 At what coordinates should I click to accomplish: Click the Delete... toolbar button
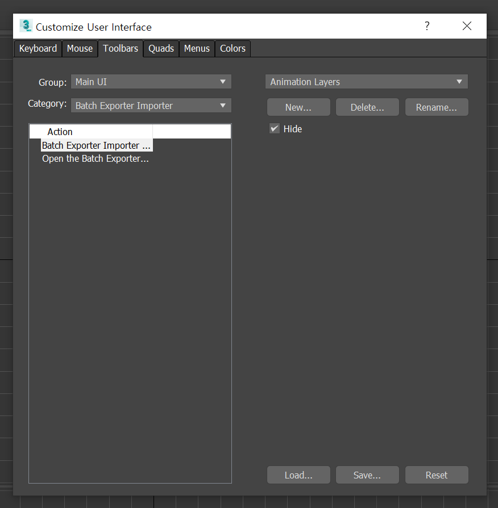[367, 107]
